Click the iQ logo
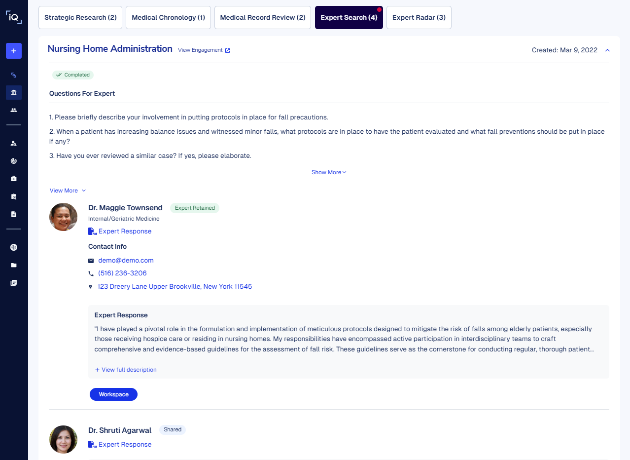 tap(14, 17)
